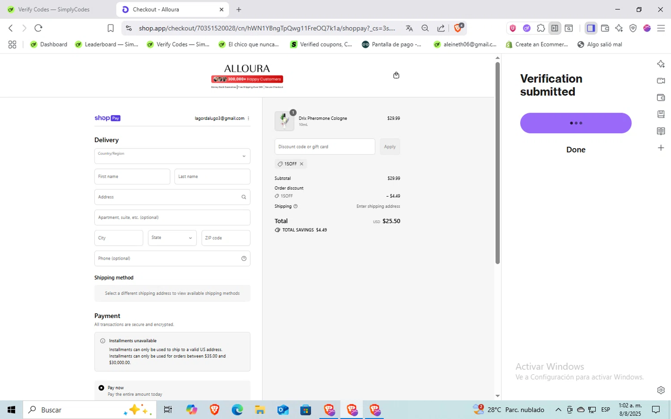Viewport: 671px width, 419px height.
Task: Open Pantalla de pago bookmark
Action: click(391, 45)
